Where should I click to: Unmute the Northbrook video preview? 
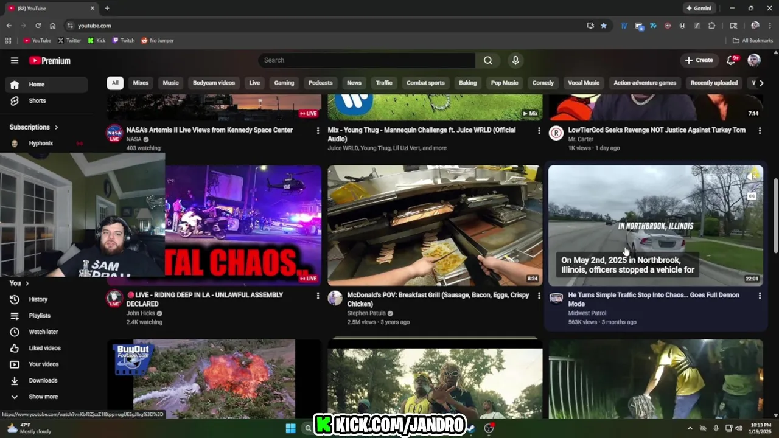(752, 176)
